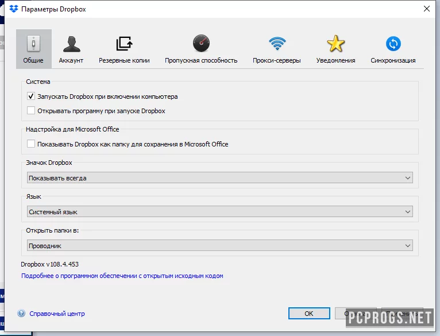Click the Система group label
The image size is (440, 336).
coord(38,82)
